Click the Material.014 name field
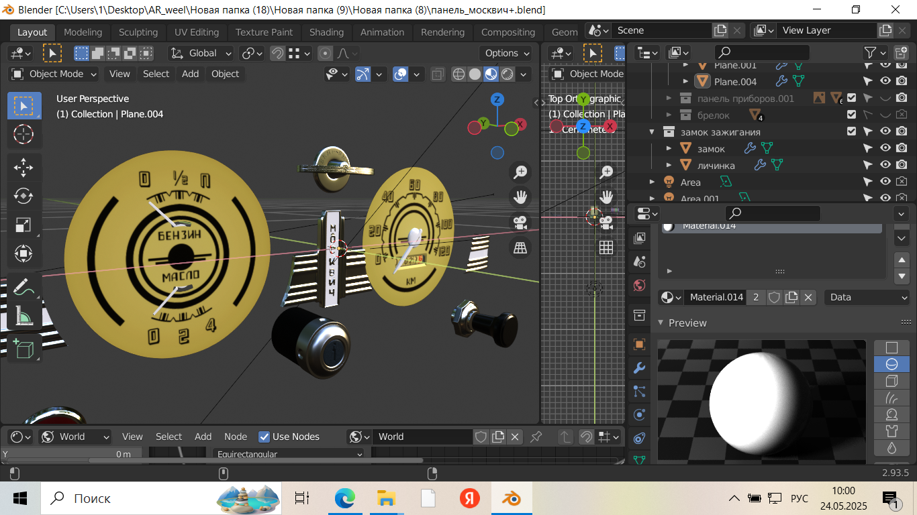 pyautogui.click(x=716, y=297)
